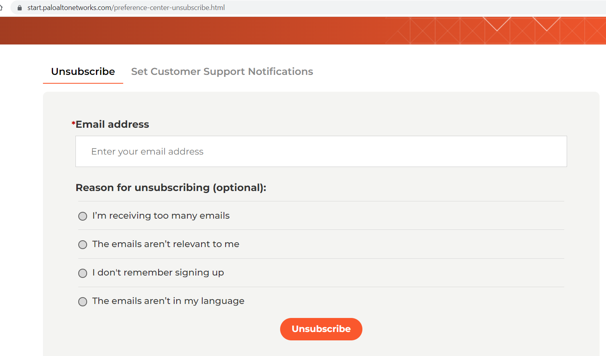This screenshot has height=356, width=606.
Task: Click the right white chevron in banner
Action: click(547, 24)
